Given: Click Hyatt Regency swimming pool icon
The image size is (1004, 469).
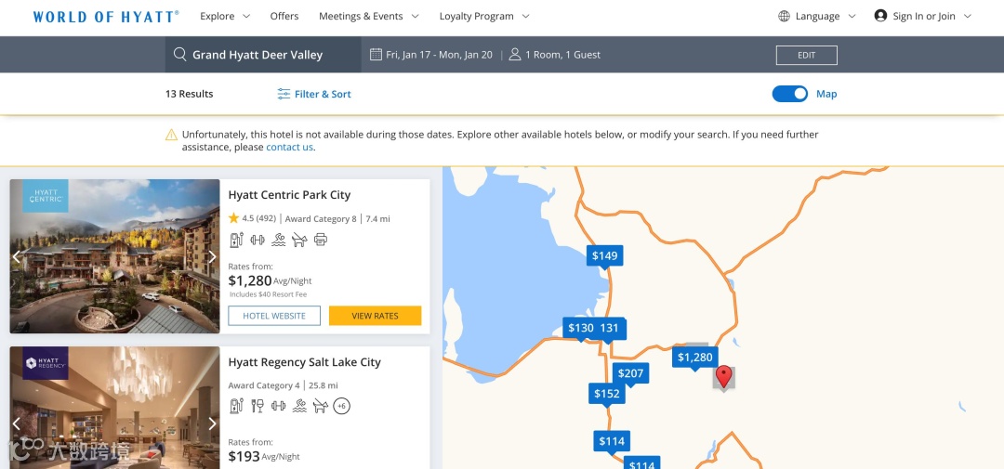Looking at the screenshot, I should point(299,406).
